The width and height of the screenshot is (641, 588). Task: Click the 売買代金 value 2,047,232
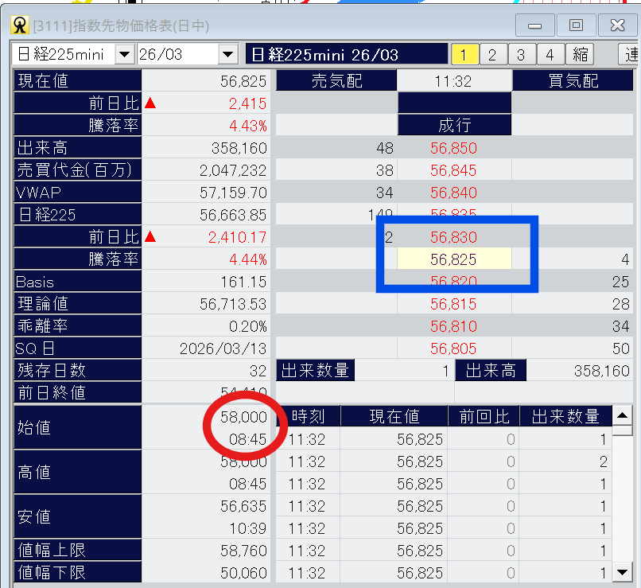pyautogui.click(x=233, y=170)
